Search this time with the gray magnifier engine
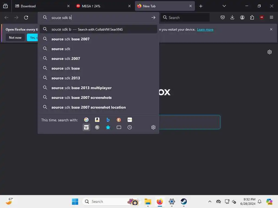 (x=97, y=127)
